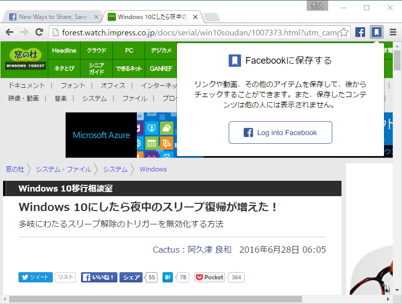This screenshot has width=402, height=304.
Task: Click the vertical scrollbar down arrow
Action: (x=397, y=290)
